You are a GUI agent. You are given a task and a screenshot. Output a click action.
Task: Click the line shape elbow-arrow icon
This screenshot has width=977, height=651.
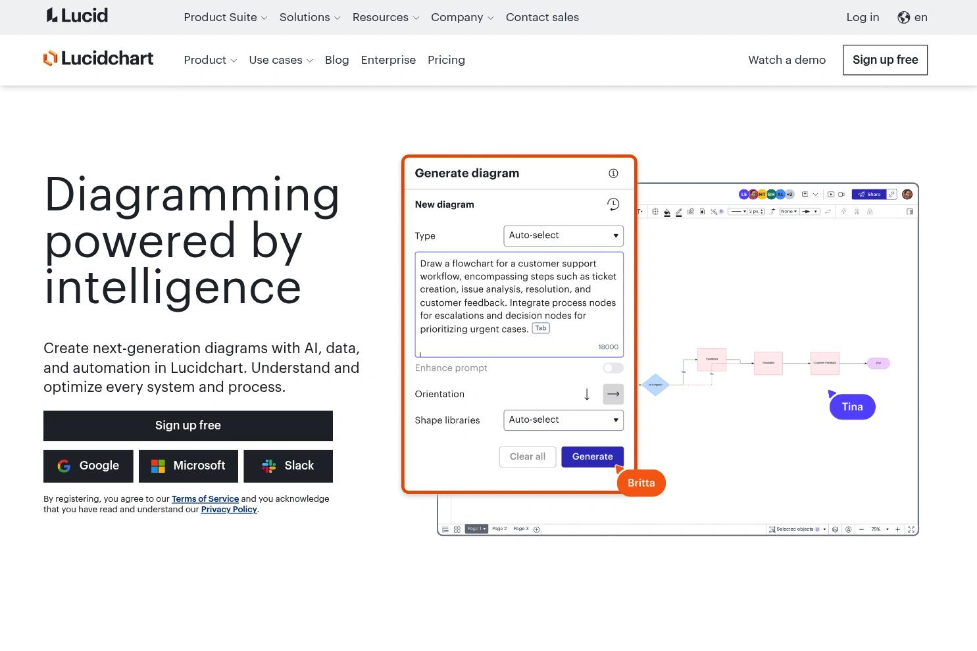772,212
